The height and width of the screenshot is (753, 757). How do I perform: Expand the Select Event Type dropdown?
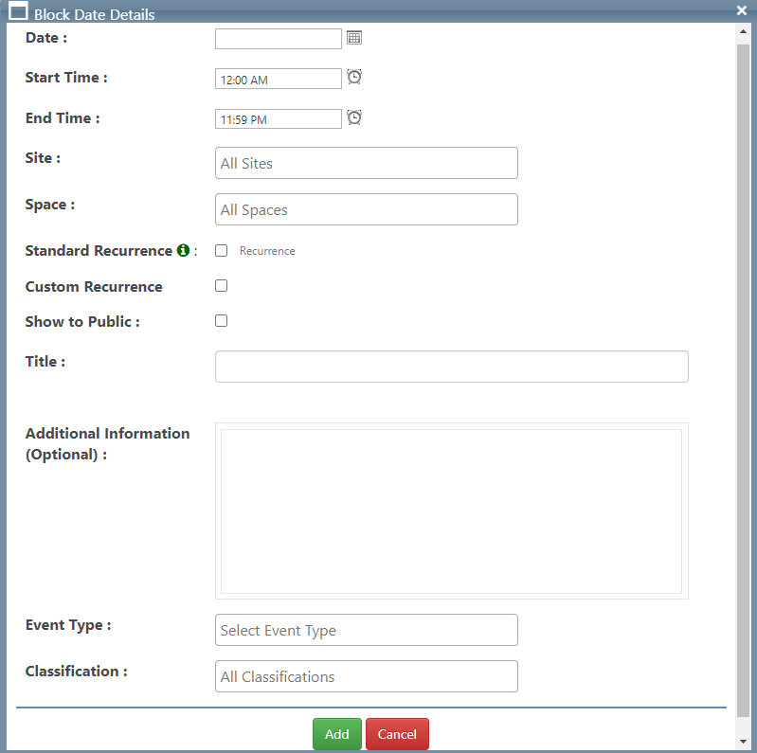pyautogui.click(x=367, y=630)
